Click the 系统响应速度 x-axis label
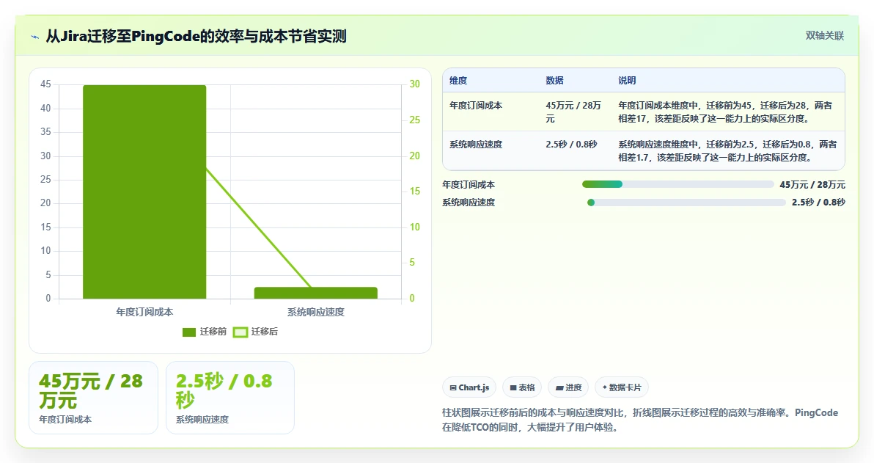Screen dimensions: 874x463 click(316, 313)
